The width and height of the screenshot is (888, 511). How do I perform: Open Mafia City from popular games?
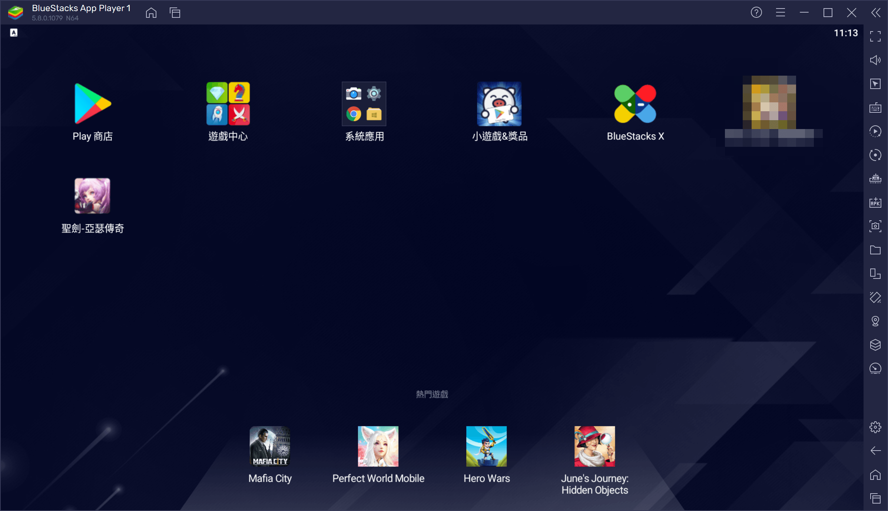coord(270,446)
